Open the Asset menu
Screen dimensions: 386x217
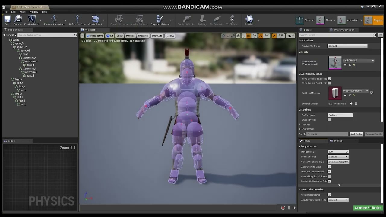(23, 12)
